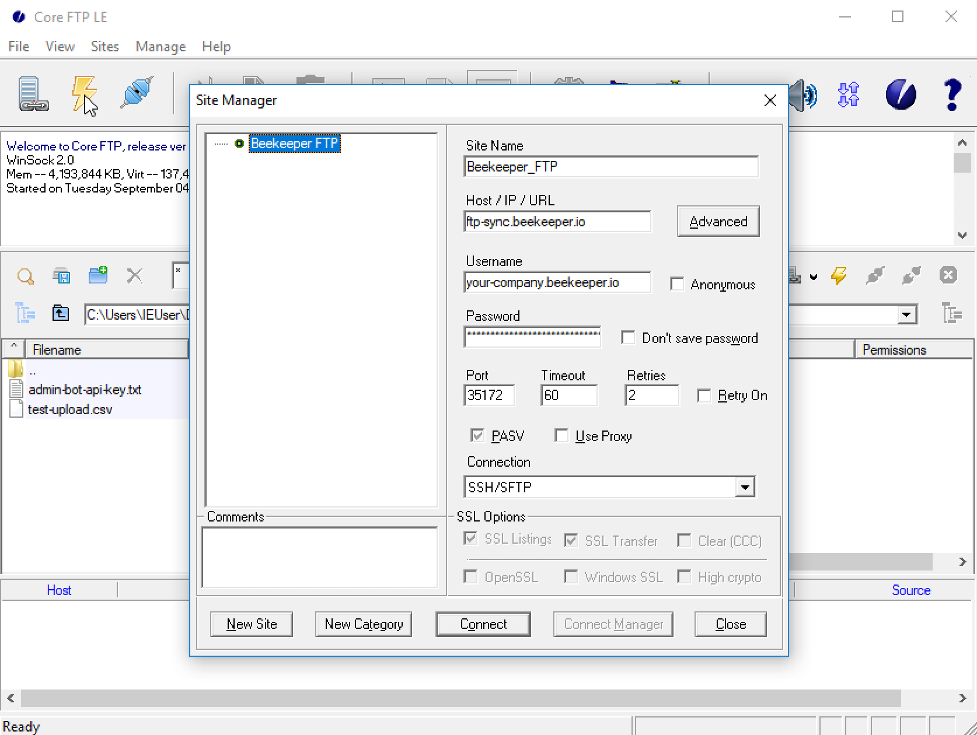The width and height of the screenshot is (977, 735).
Task: Select the parent folder '..' icon
Action: (16, 369)
